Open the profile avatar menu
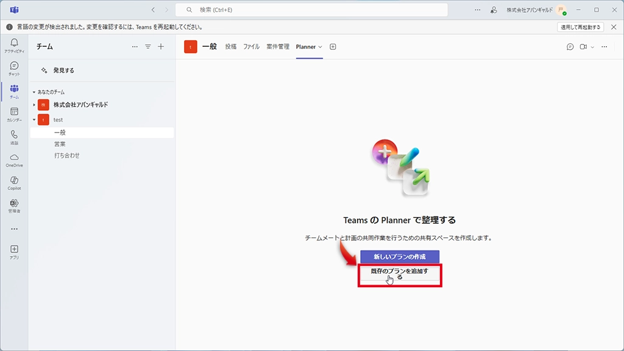 click(x=561, y=10)
